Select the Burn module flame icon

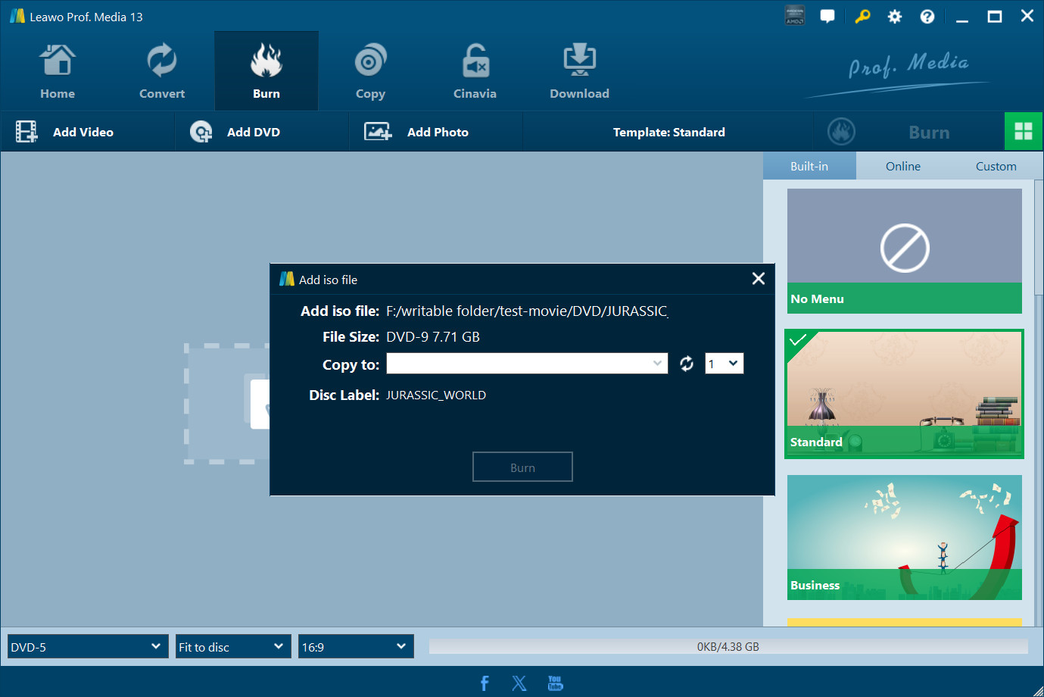266,61
